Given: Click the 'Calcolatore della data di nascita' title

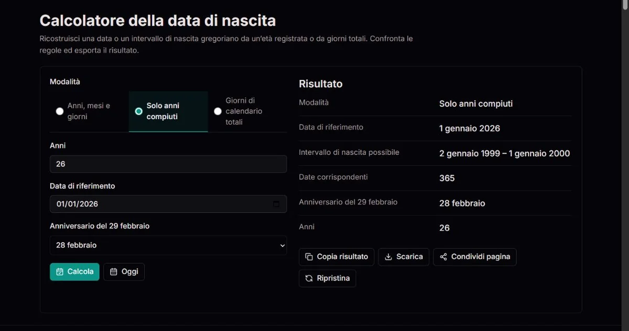Looking at the screenshot, I should pos(158,20).
